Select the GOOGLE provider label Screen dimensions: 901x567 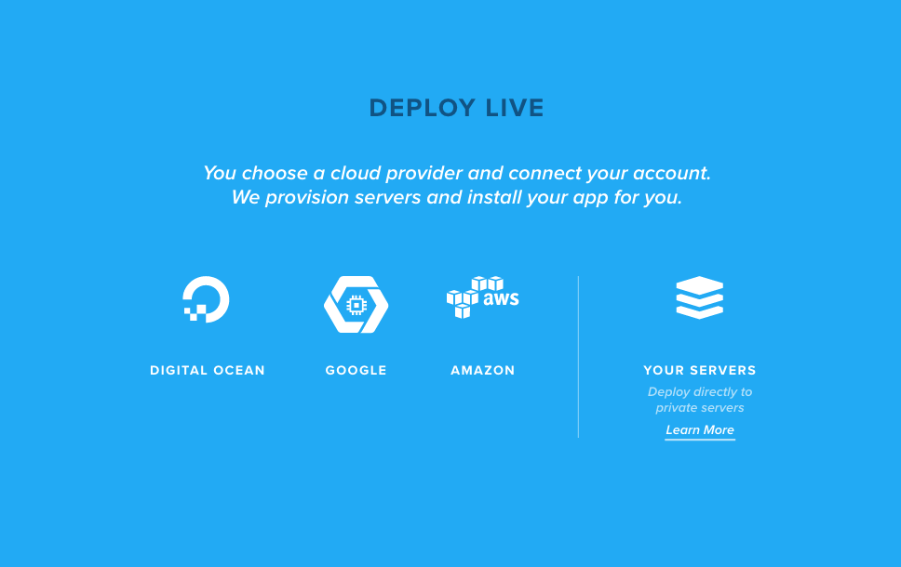(x=356, y=370)
